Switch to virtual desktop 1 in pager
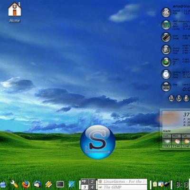Viewport: 190px width, 190px height. point(85,181)
